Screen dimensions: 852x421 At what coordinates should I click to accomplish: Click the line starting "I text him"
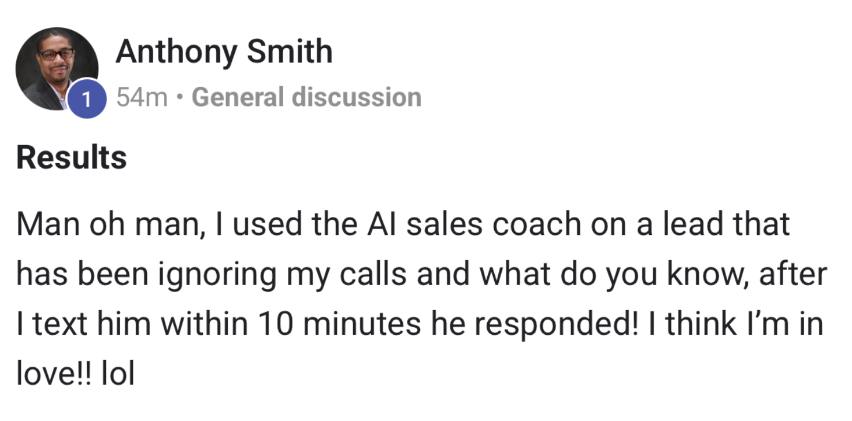coord(419,324)
